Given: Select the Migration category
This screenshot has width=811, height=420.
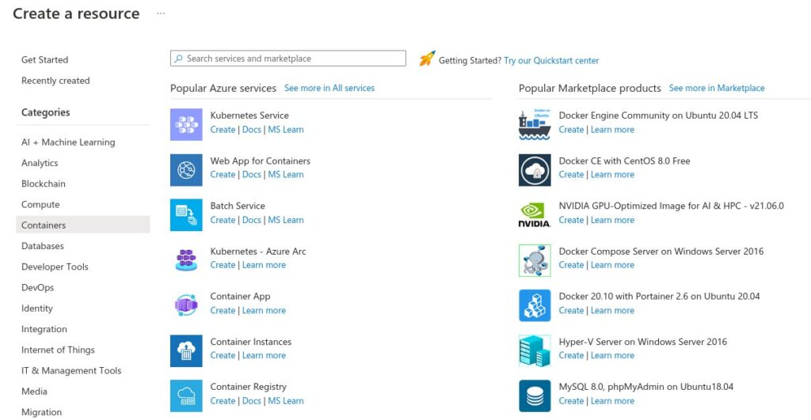Looking at the screenshot, I should (x=41, y=412).
